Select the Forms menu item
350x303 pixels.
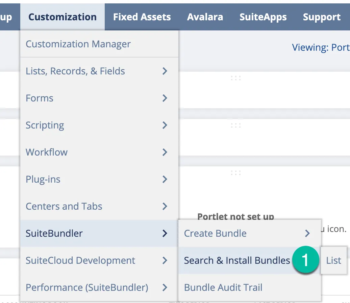click(99, 98)
